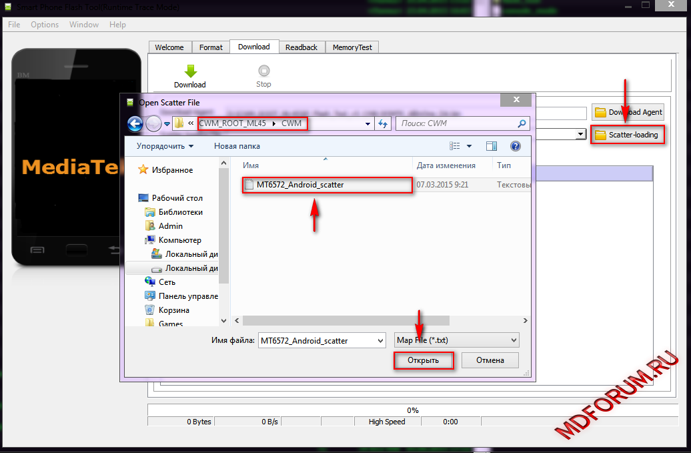Select the MT6572_Android_scatter file
691x453 pixels.
coord(327,185)
